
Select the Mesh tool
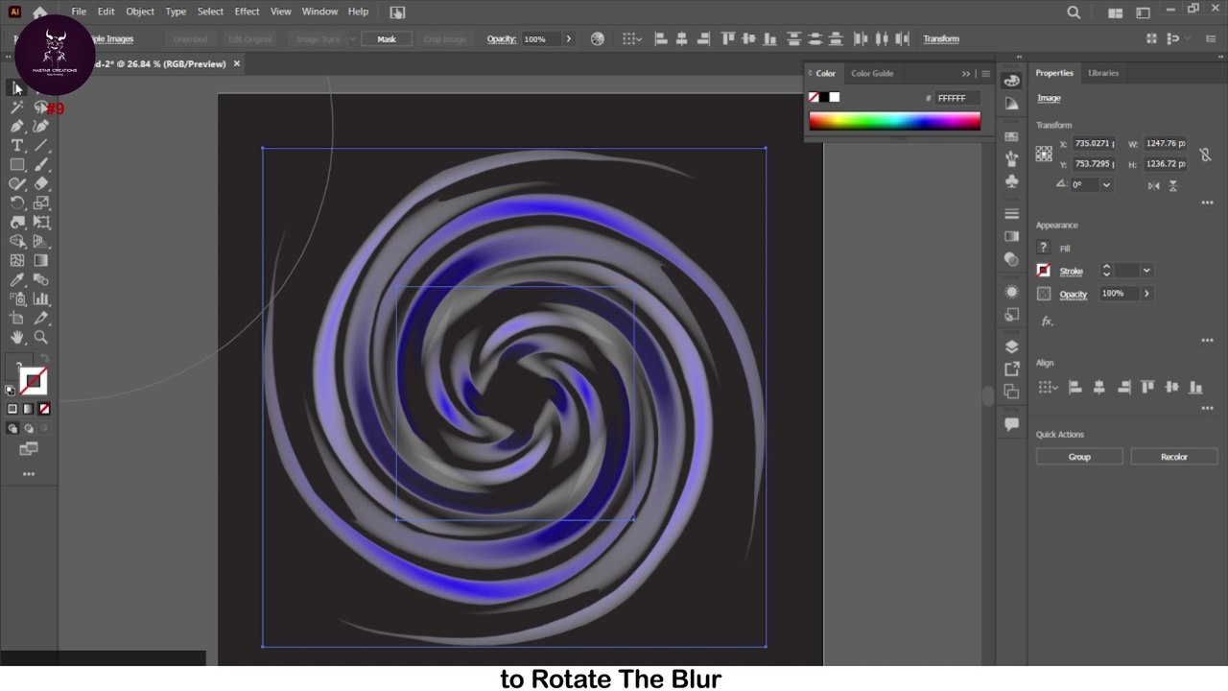point(17,261)
